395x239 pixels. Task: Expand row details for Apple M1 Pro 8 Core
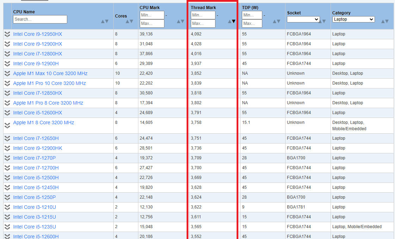(x=7, y=103)
